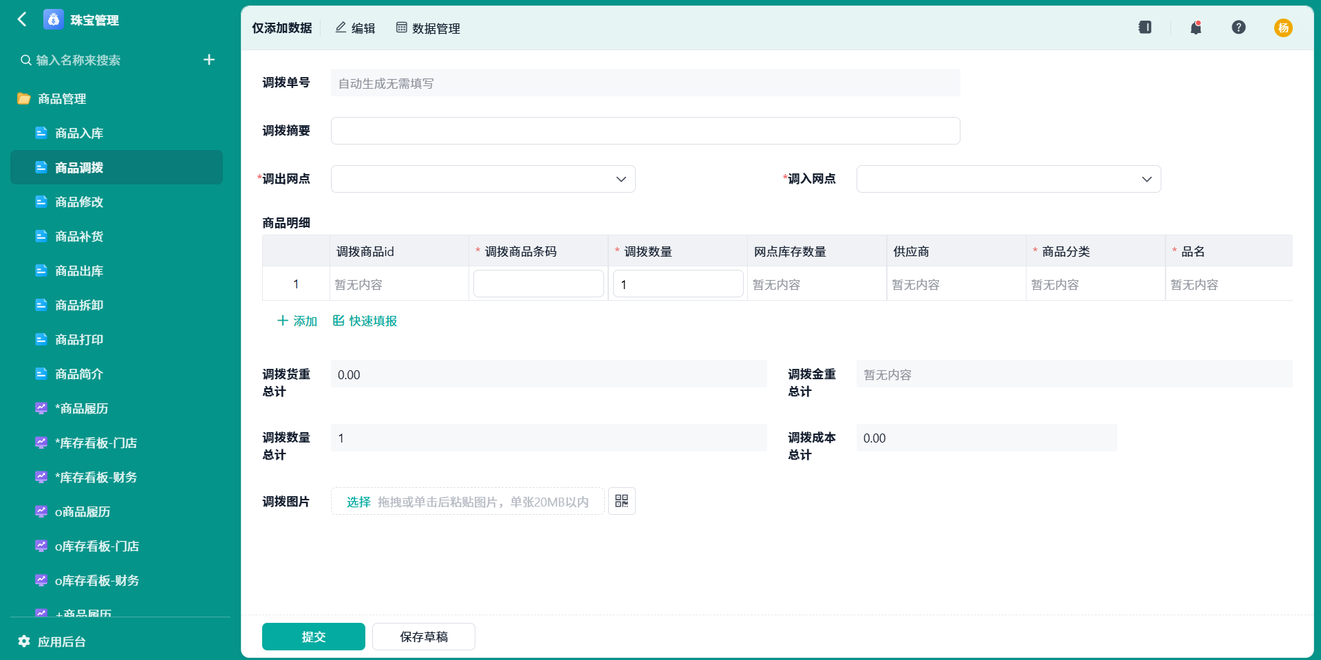Click the 调拨单号 auto-generated field
The width and height of the screenshot is (1321, 660).
(x=645, y=83)
